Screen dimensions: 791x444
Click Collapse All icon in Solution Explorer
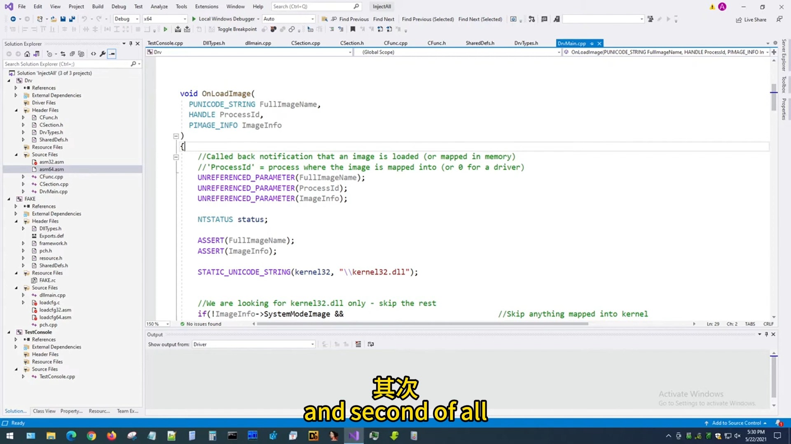tap(72, 54)
